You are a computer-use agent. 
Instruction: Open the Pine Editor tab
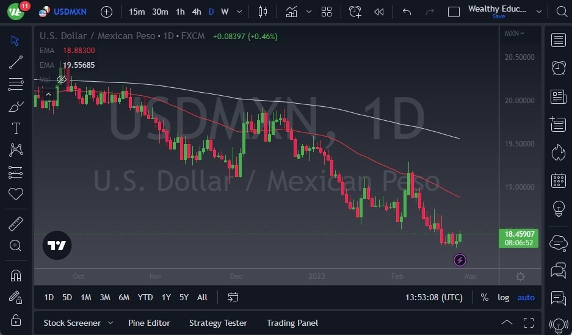149,323
